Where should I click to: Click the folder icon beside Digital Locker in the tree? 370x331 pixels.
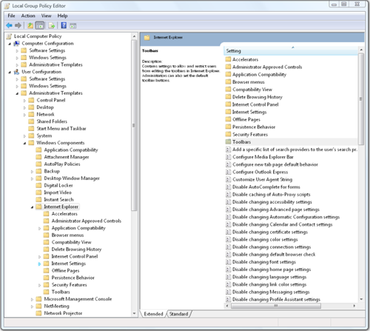tap(38, 185)
